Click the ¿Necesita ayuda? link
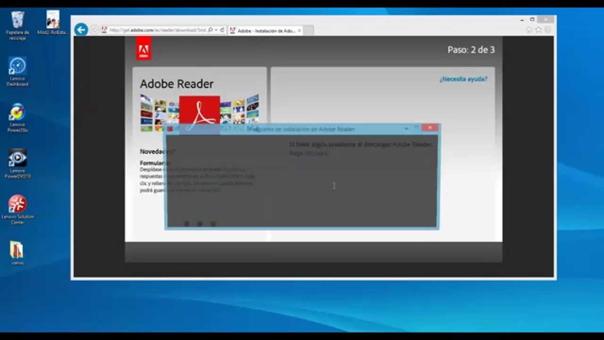 click(463, 79)
